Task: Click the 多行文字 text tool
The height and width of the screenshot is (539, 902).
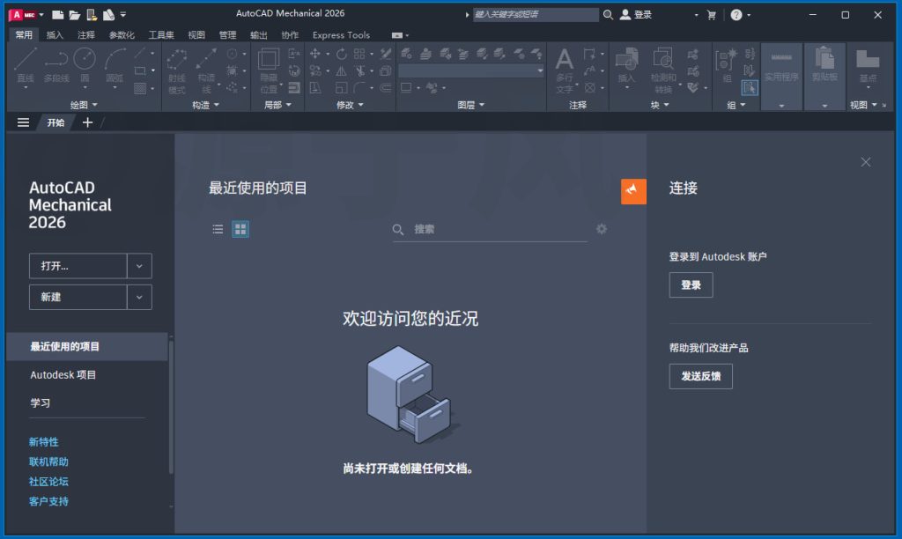Action: (565, 70)
